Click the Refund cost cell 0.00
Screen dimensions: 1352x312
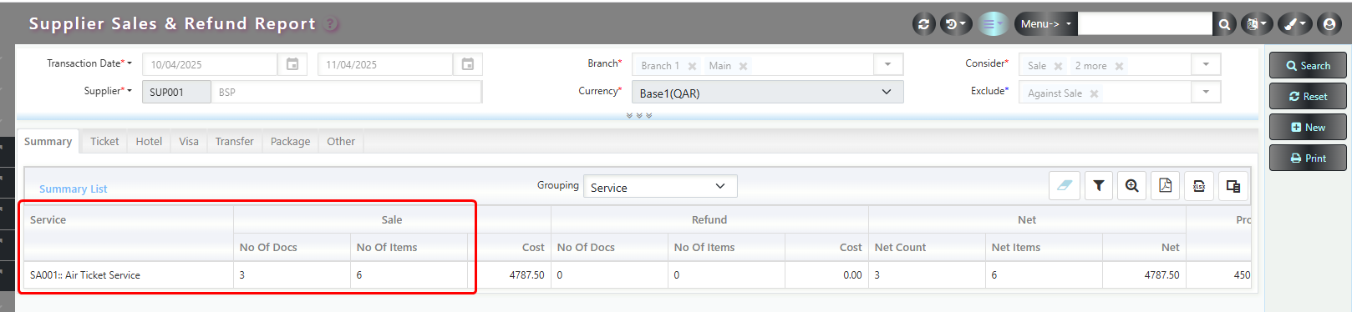click(826, 275)
